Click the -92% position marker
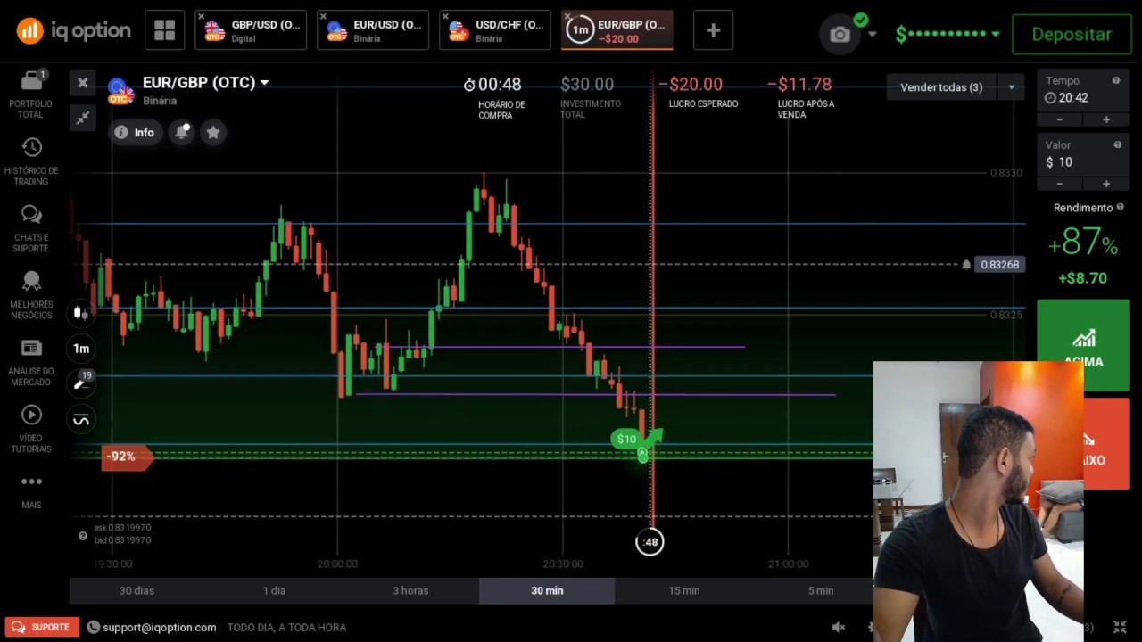 coord(125,457)
